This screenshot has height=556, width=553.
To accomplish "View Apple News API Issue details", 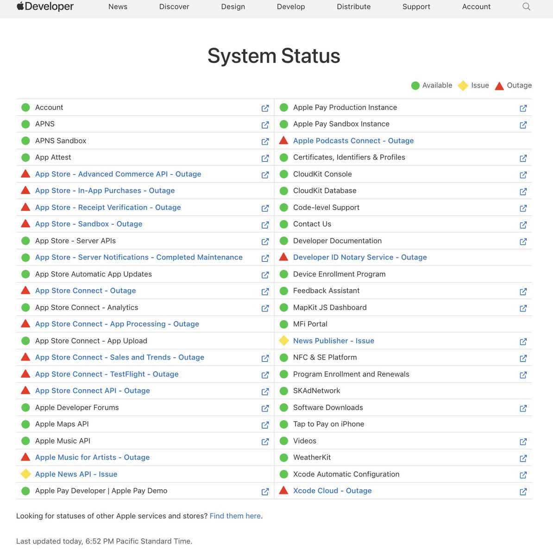I will [76, 474].
